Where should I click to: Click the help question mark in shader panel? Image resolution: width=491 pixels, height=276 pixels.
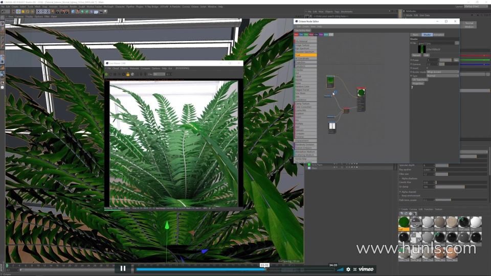[412, 87]
